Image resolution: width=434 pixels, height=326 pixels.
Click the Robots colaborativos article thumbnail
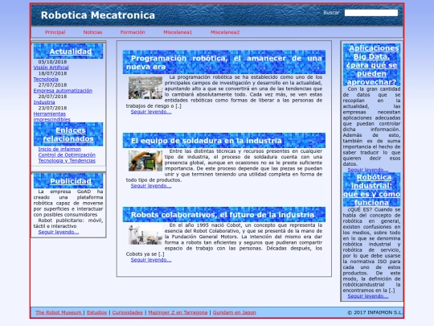(x=145, y=234)
